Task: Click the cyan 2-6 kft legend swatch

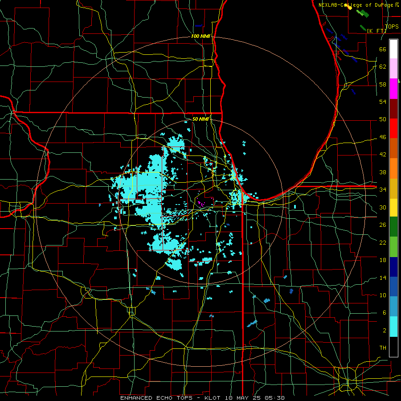Action: point(393,327)
